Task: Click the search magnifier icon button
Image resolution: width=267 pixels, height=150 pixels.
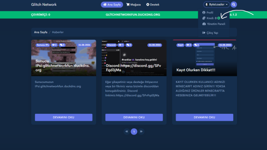Action: [234, 5]
